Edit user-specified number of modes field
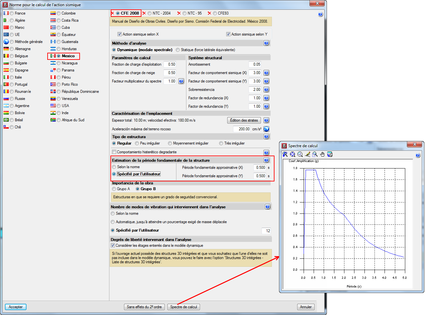The width and height of the screenshot is (425, 315). [266, 231]
